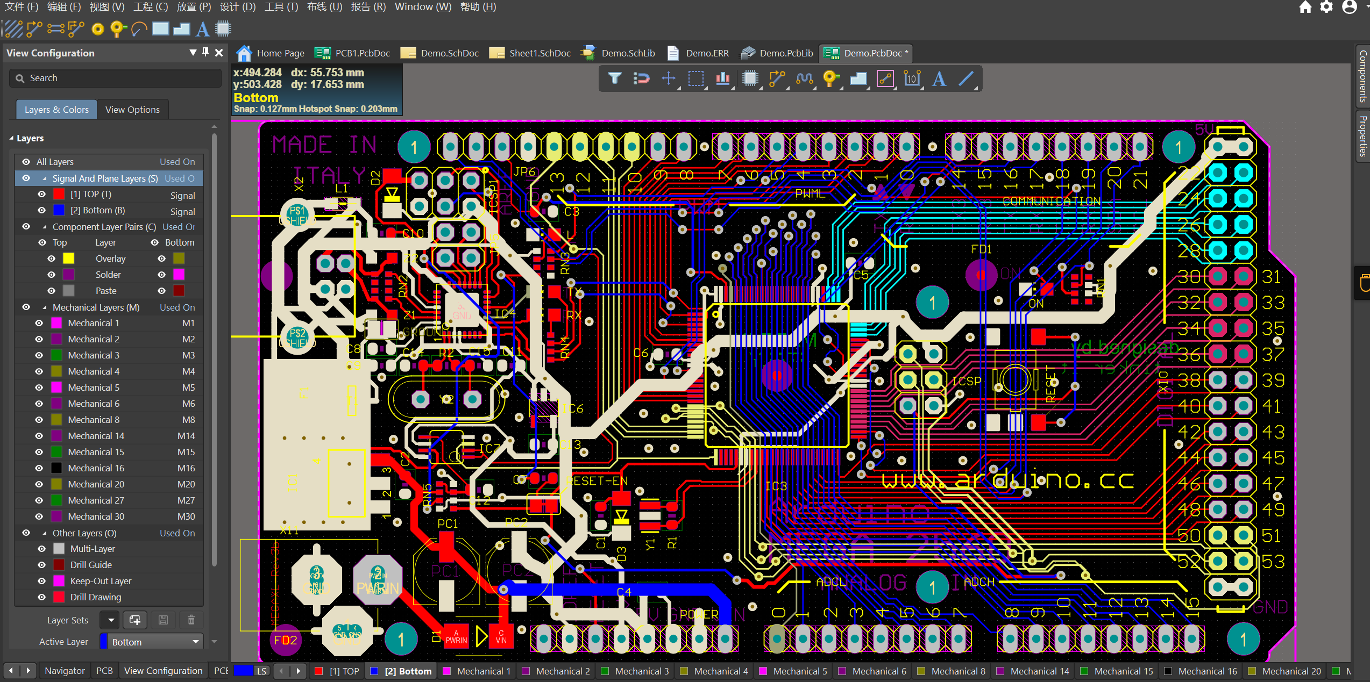Viewport: 1370px width, 682px height.
Task: Toggle Drill Drawing layer visibility
Action: coord(42,597)
